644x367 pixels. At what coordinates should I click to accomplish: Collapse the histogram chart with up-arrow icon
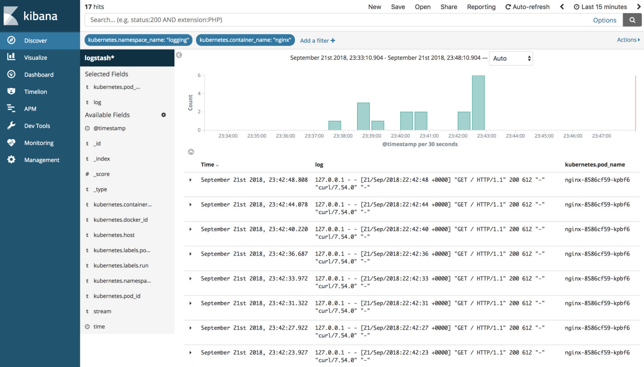pyautogui.click(x=191, y=152)
